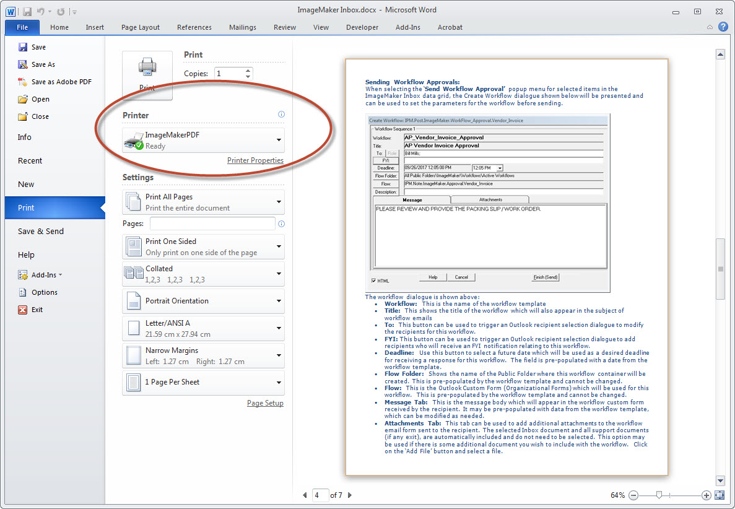Click the large Print button
This screenshot has height=509, width=735.
click(147, 76)
